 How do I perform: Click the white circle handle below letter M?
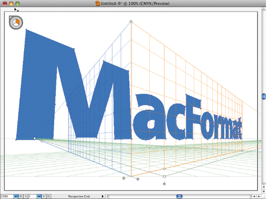point(35,138)
